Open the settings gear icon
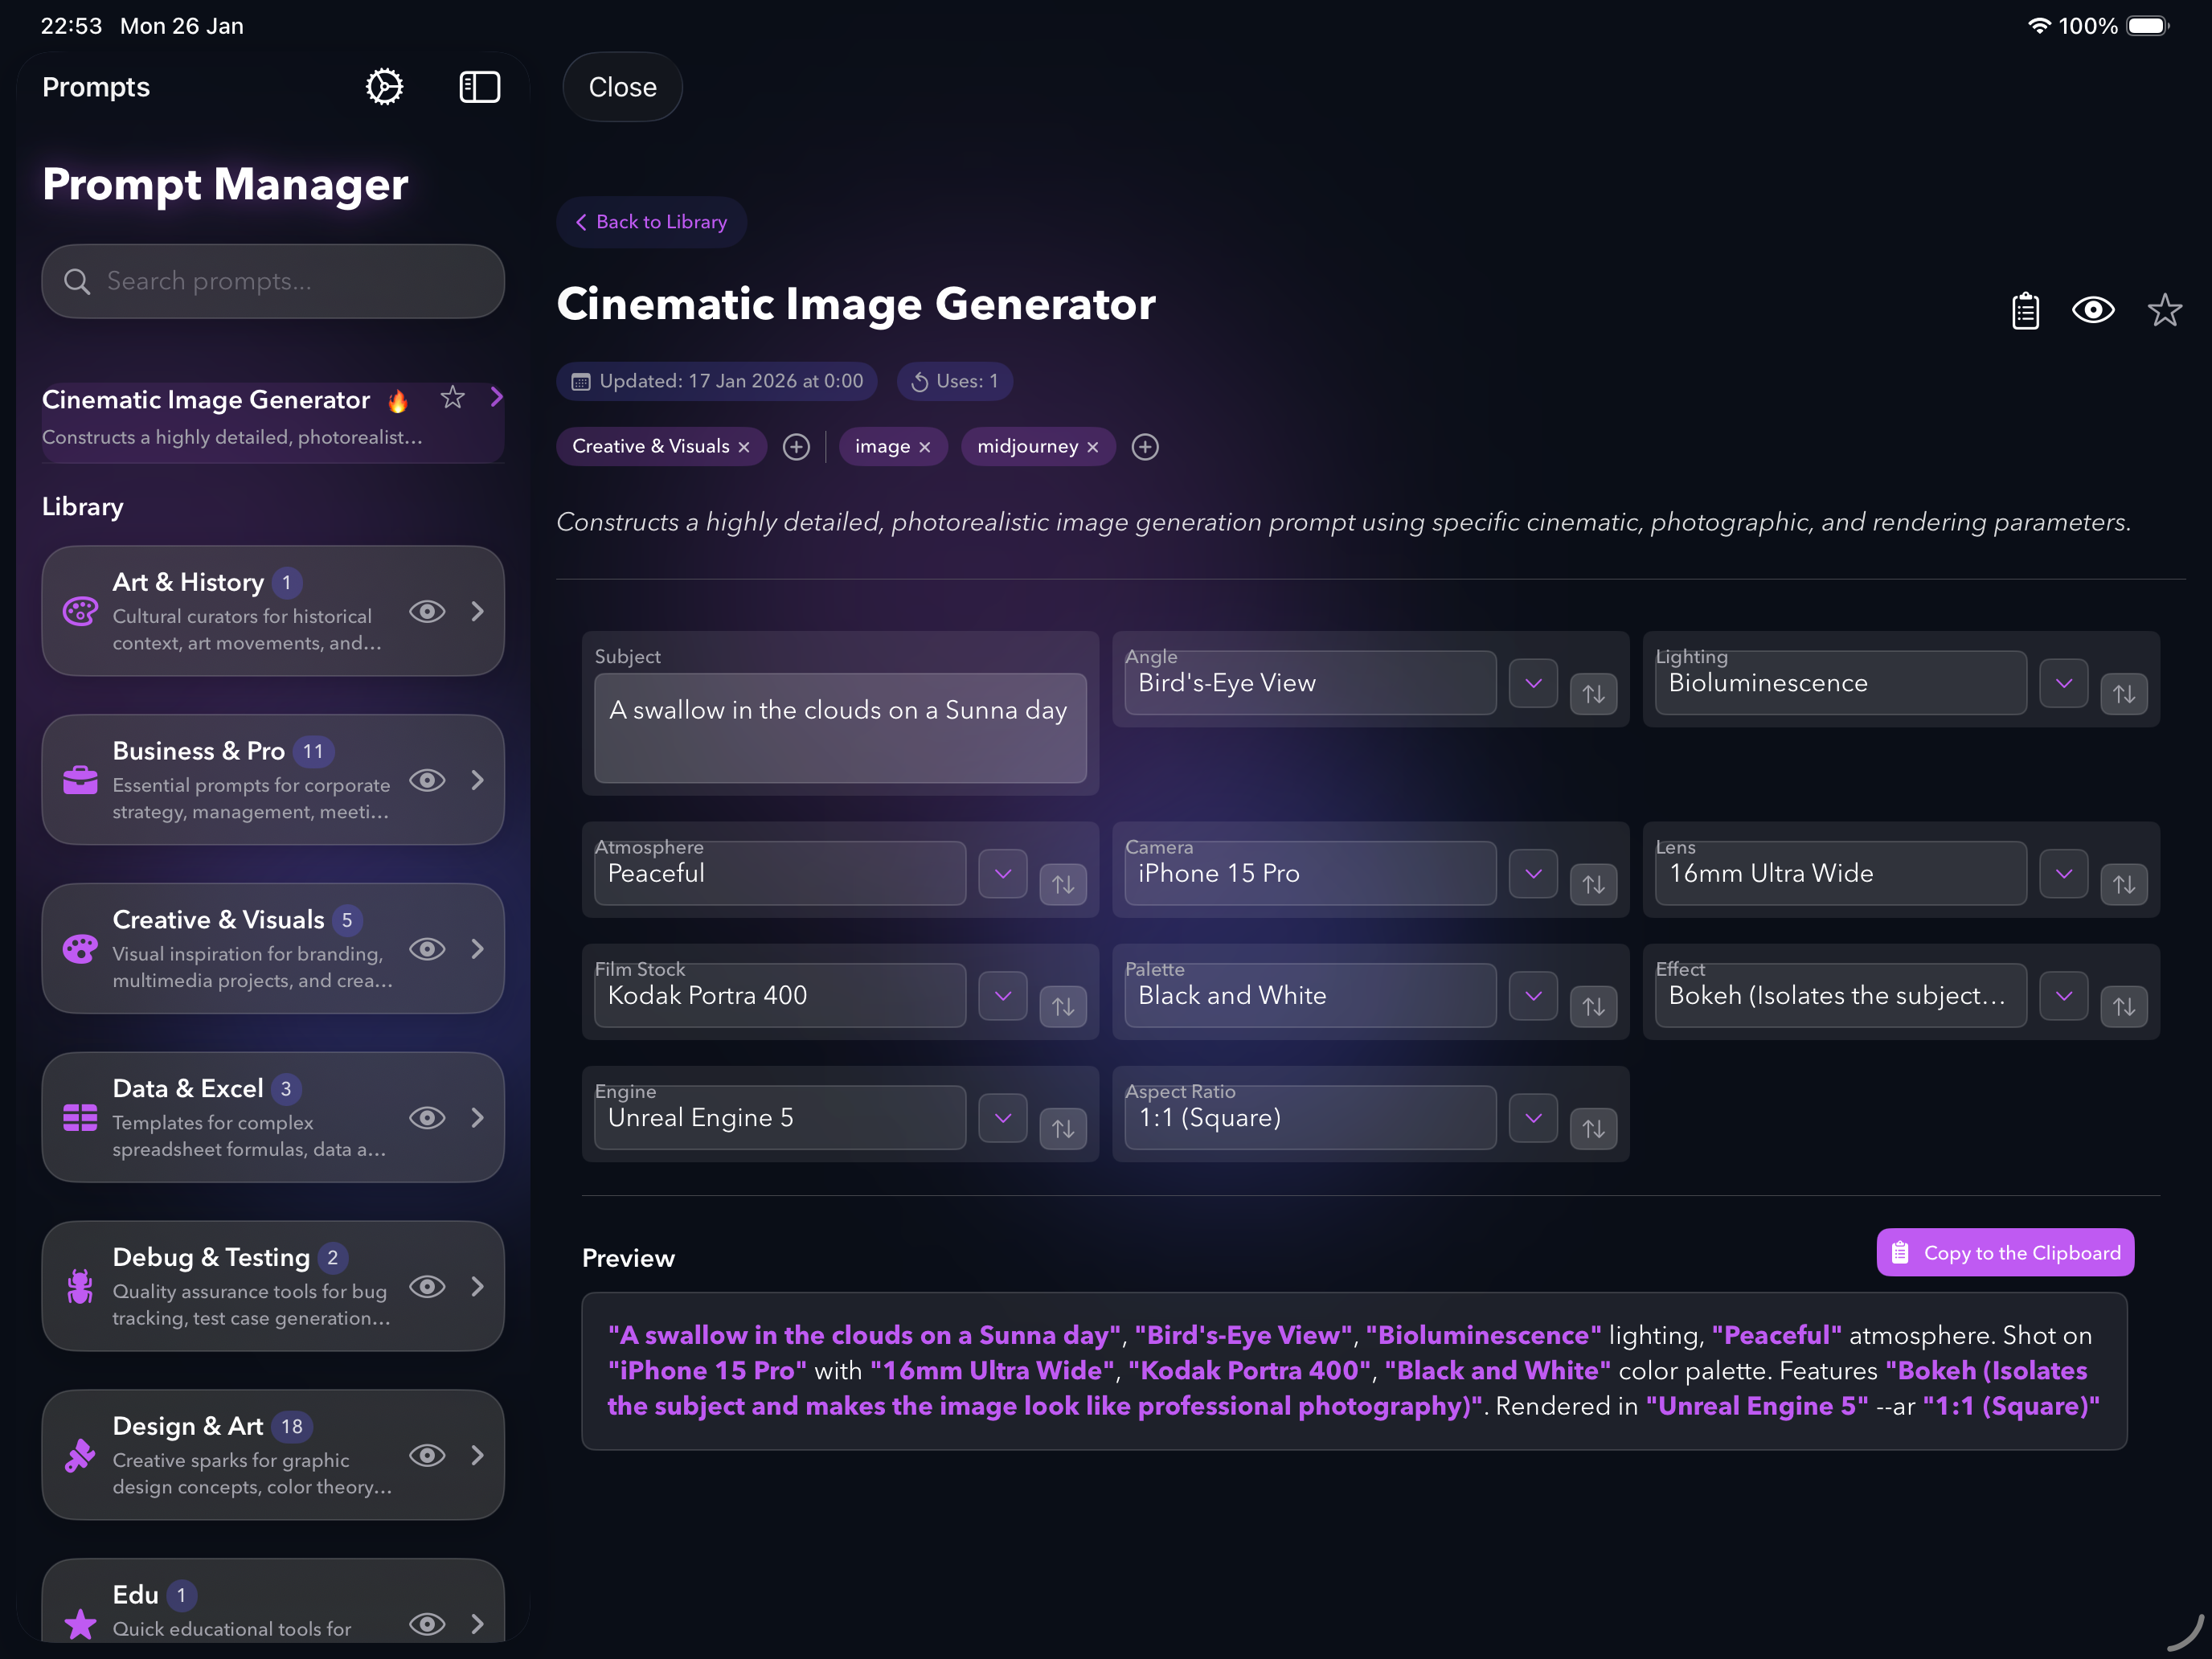Image resolution: width=2212 pixels, height=1659 pixels. pos(384,87)
